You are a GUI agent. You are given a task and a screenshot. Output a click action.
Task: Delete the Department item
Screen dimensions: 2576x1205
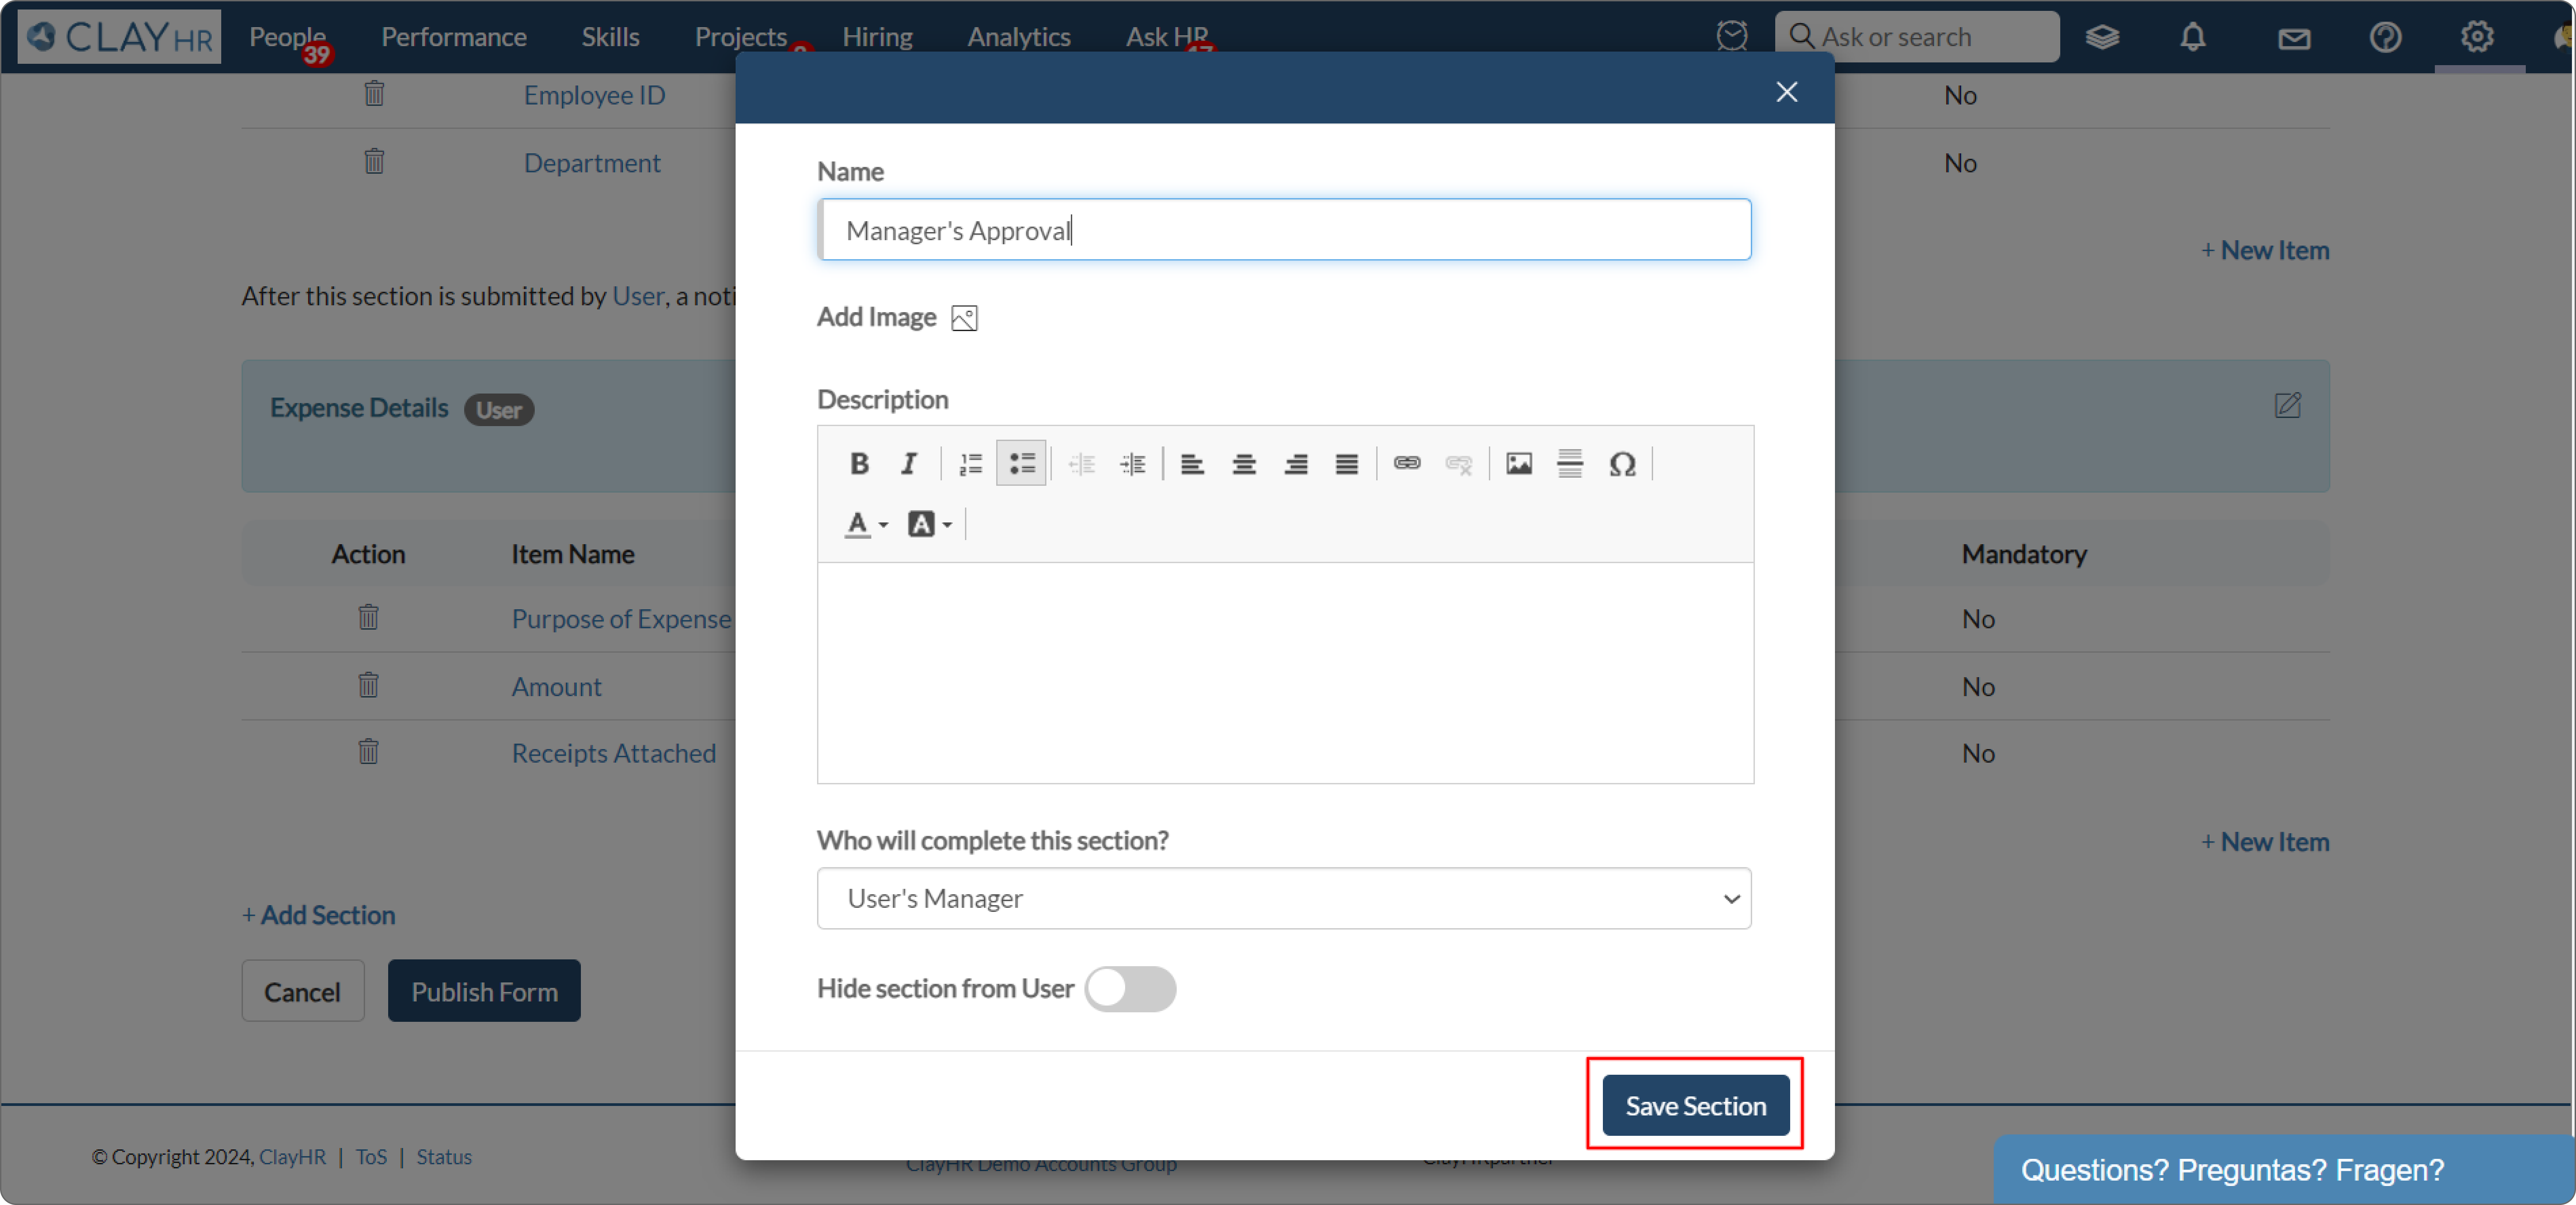pos(374,161)
